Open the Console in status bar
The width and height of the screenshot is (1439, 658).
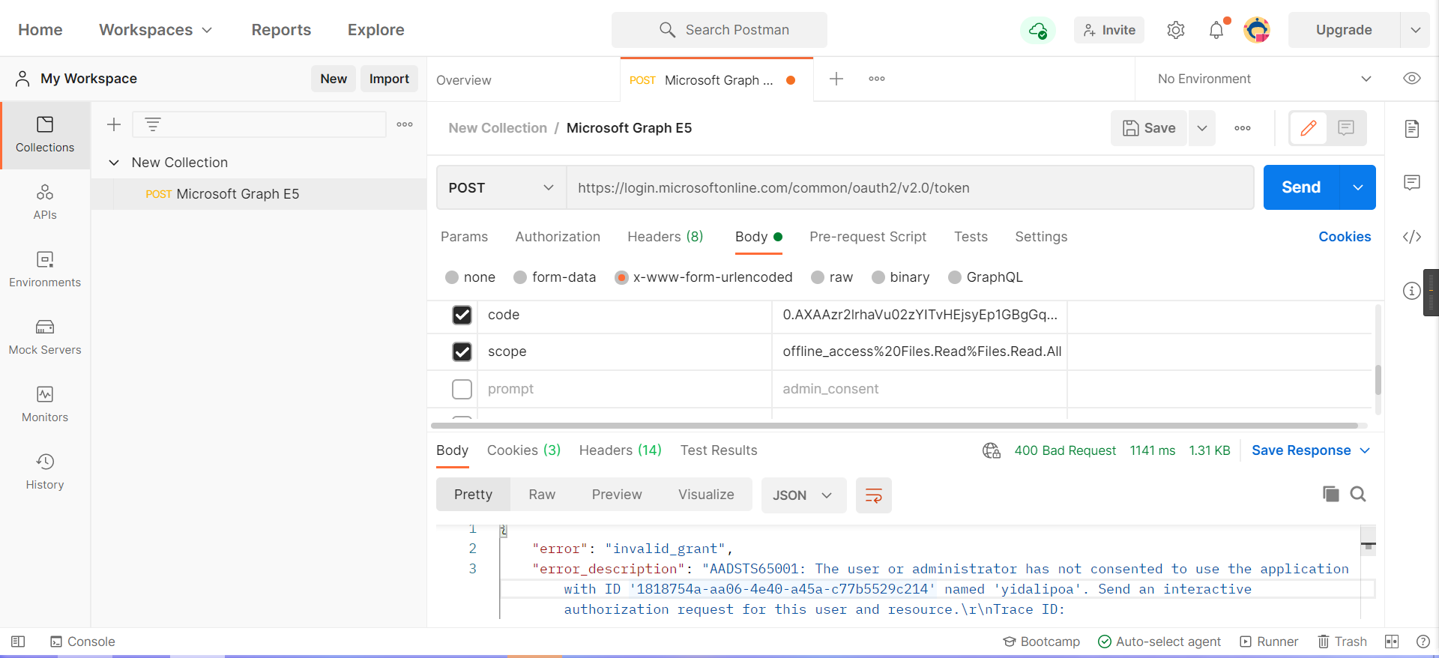coord(82,642)
